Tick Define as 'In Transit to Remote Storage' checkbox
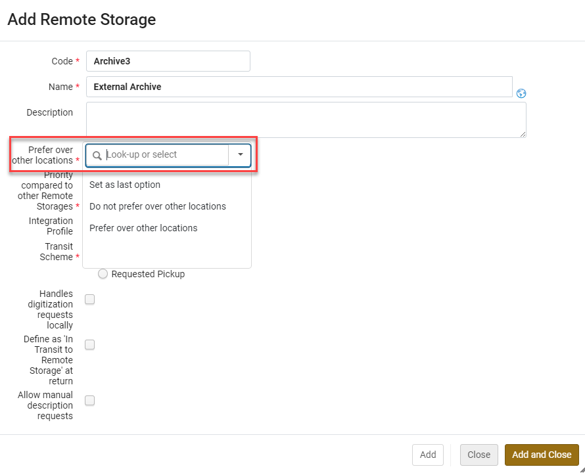 click(90, 345)
